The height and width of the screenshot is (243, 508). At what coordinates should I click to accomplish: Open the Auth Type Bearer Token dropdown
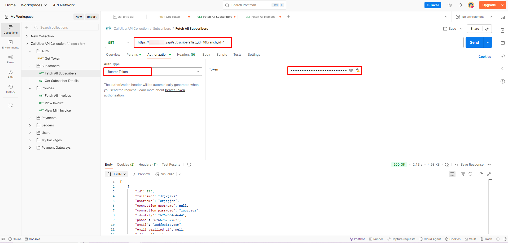tap(153, 72)
